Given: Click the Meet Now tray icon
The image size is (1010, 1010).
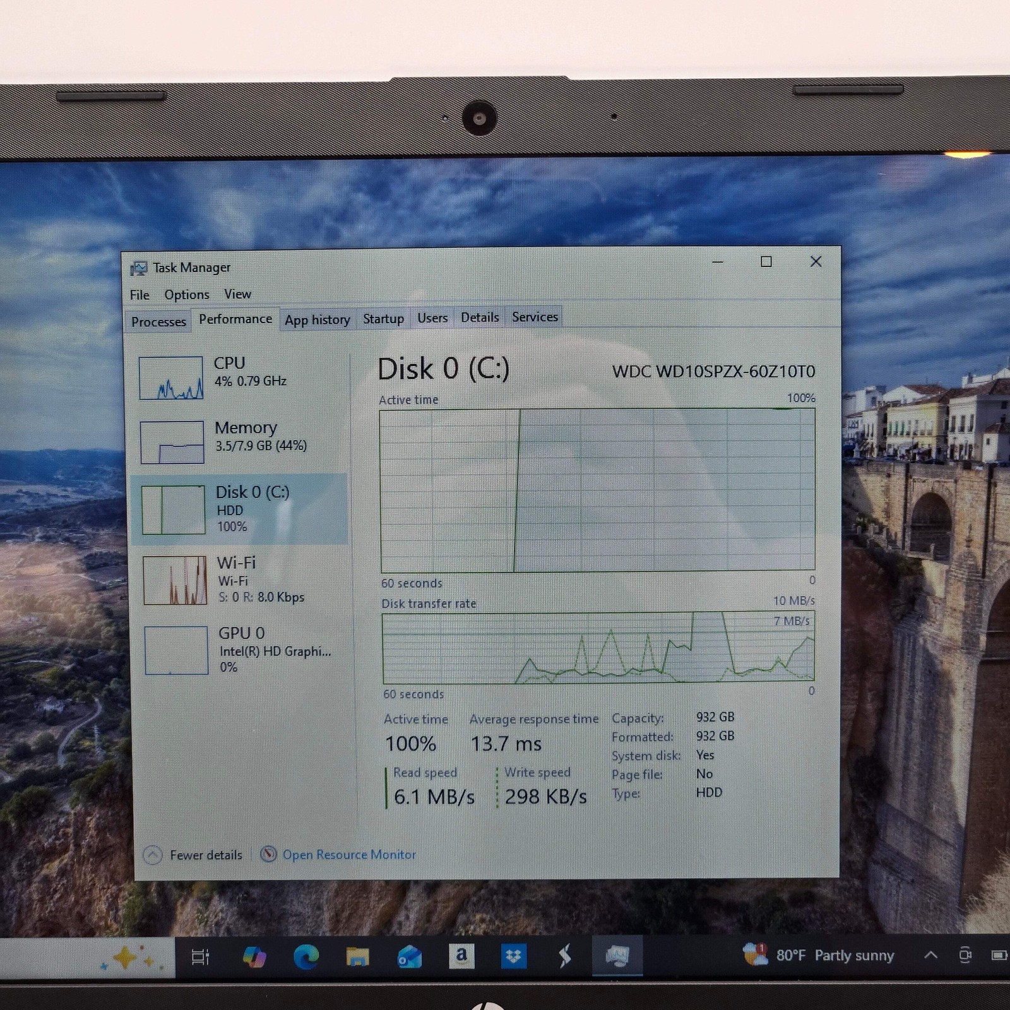Looking at the screenshot, I should pos(965,955).
